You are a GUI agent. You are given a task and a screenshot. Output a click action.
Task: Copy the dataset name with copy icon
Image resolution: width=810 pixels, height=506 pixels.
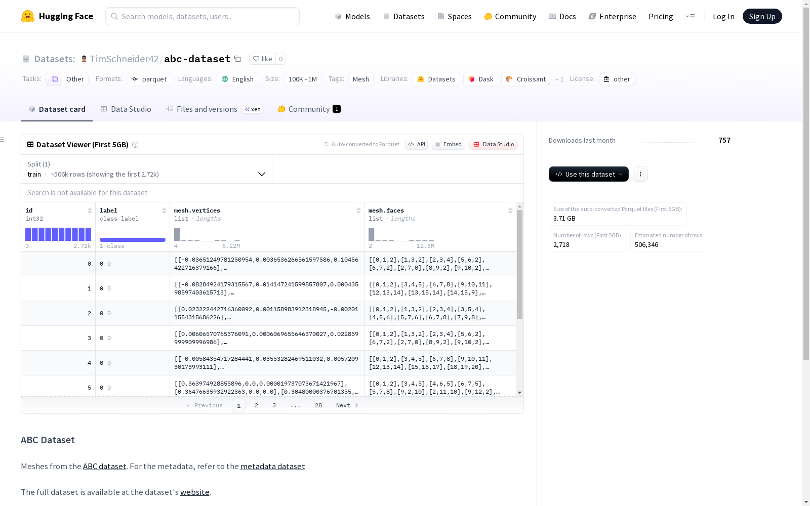pyautogui.click(x=237, y=59)
